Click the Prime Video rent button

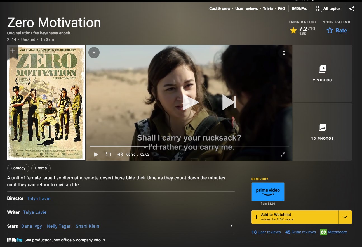(268, 192)
